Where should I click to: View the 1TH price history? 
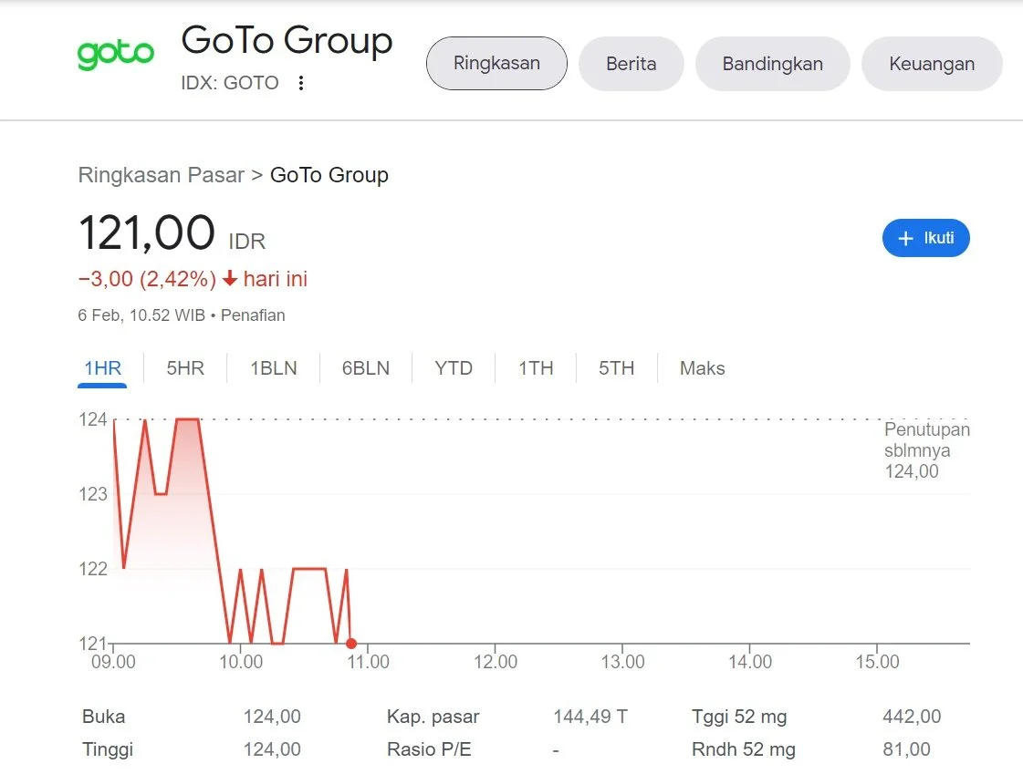coord(536,367)
